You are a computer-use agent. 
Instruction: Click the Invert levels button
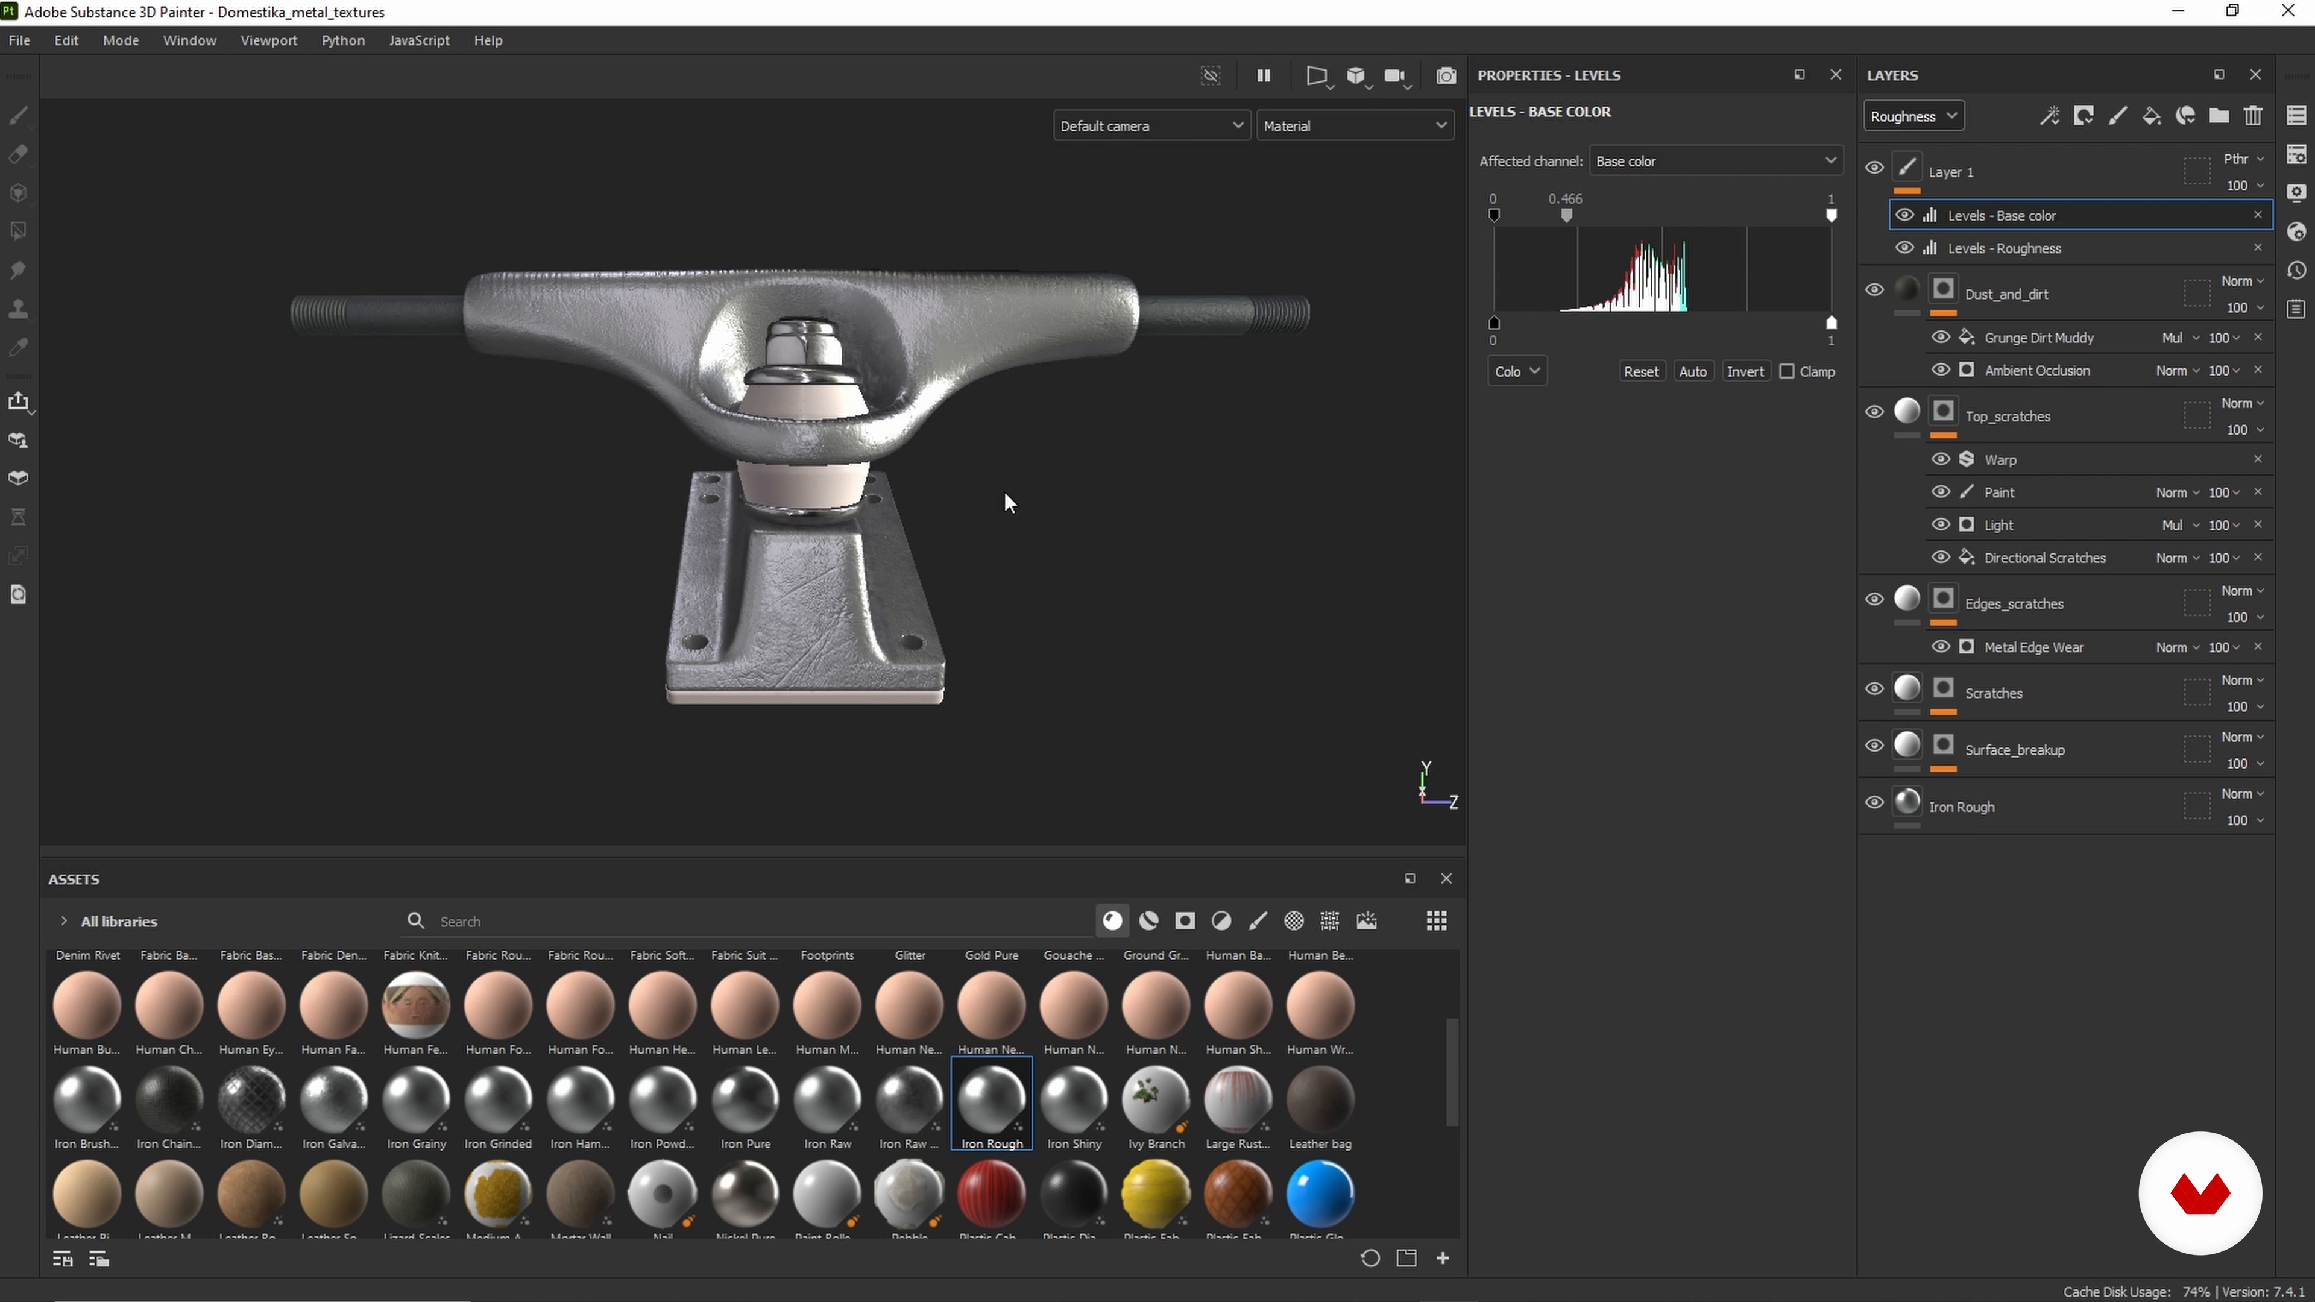click(1745, 371)
